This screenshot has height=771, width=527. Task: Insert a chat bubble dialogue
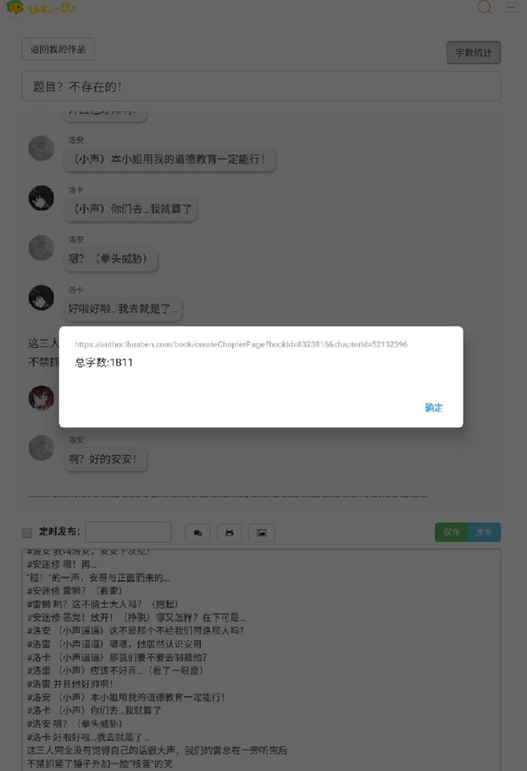pyautogui.click(x=198, y=533)
